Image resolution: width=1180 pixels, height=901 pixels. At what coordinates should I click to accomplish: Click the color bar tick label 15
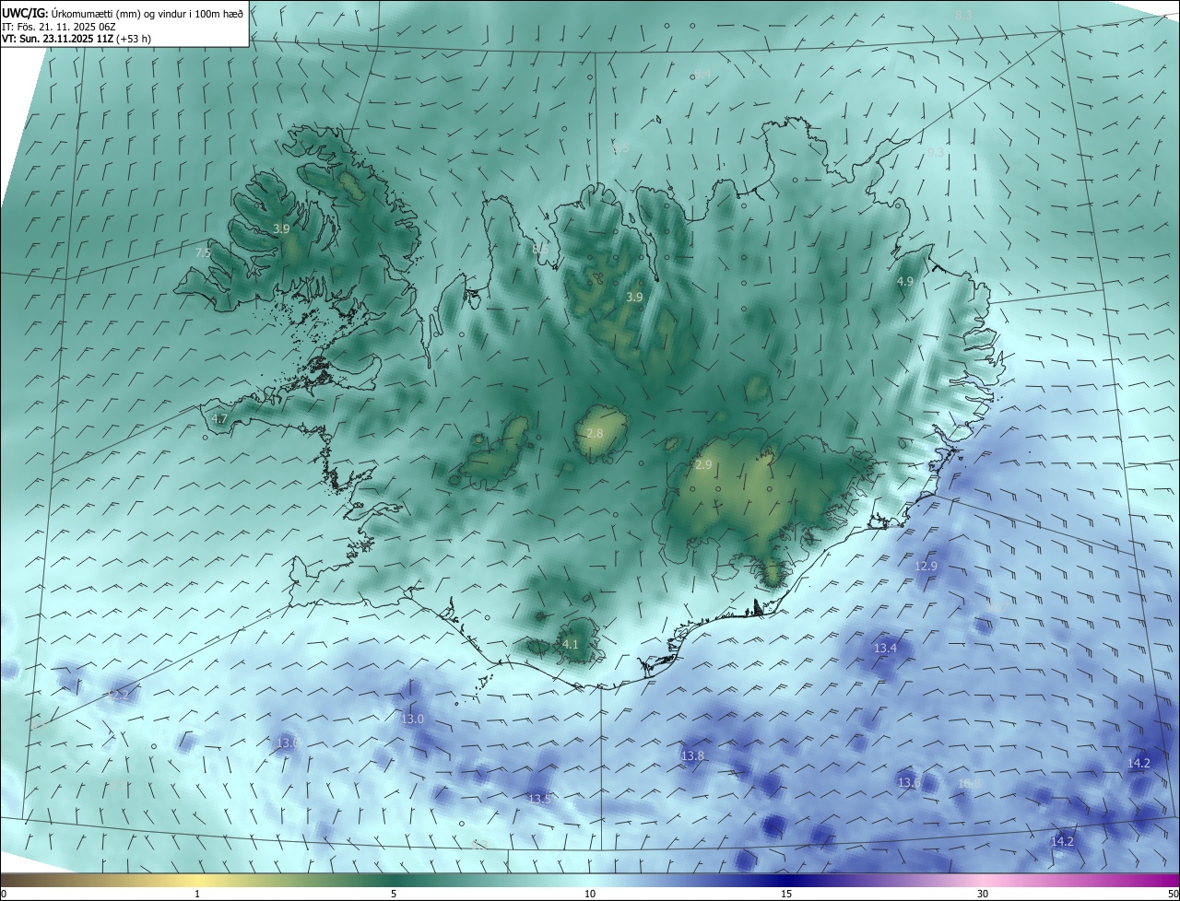786,894
